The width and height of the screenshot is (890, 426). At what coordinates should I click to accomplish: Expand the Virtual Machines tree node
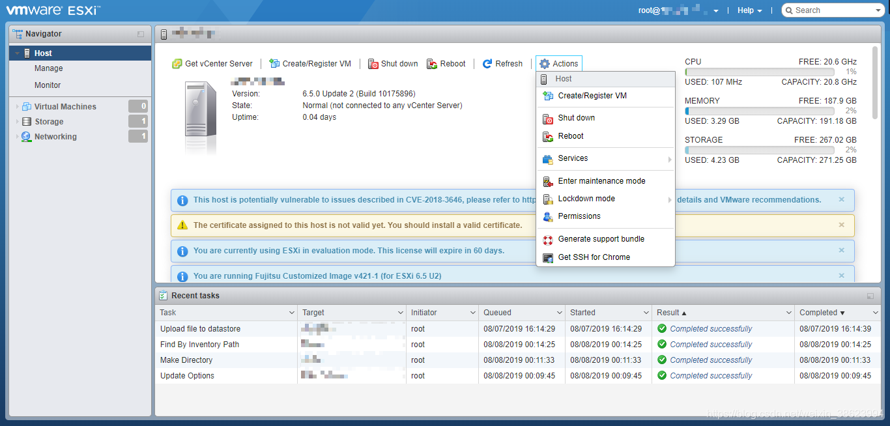(18, 107)
